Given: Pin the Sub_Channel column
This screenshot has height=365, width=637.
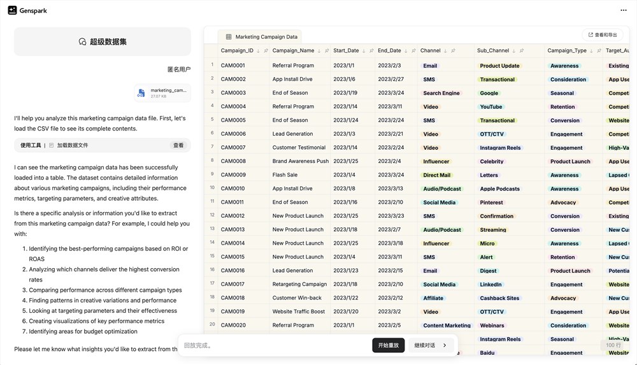Looking at the screenshot, I should tap(521, 51).
